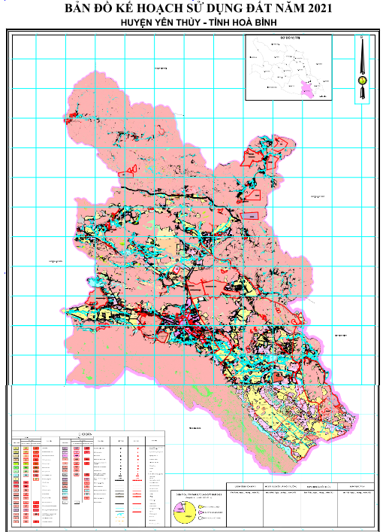The image size is (383, 532).
Task: Click the purple rectangular parcel outlined in red
Action: point(250,215)
